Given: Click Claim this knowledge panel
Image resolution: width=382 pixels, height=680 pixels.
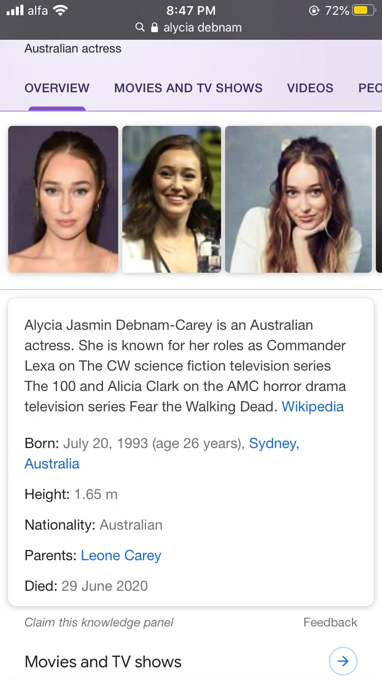Looking at the screenshot, I should [99, 622].
